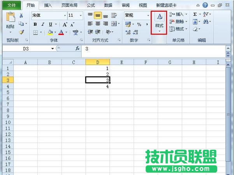Open the Styles (样式) gallery button

(159, 22)
